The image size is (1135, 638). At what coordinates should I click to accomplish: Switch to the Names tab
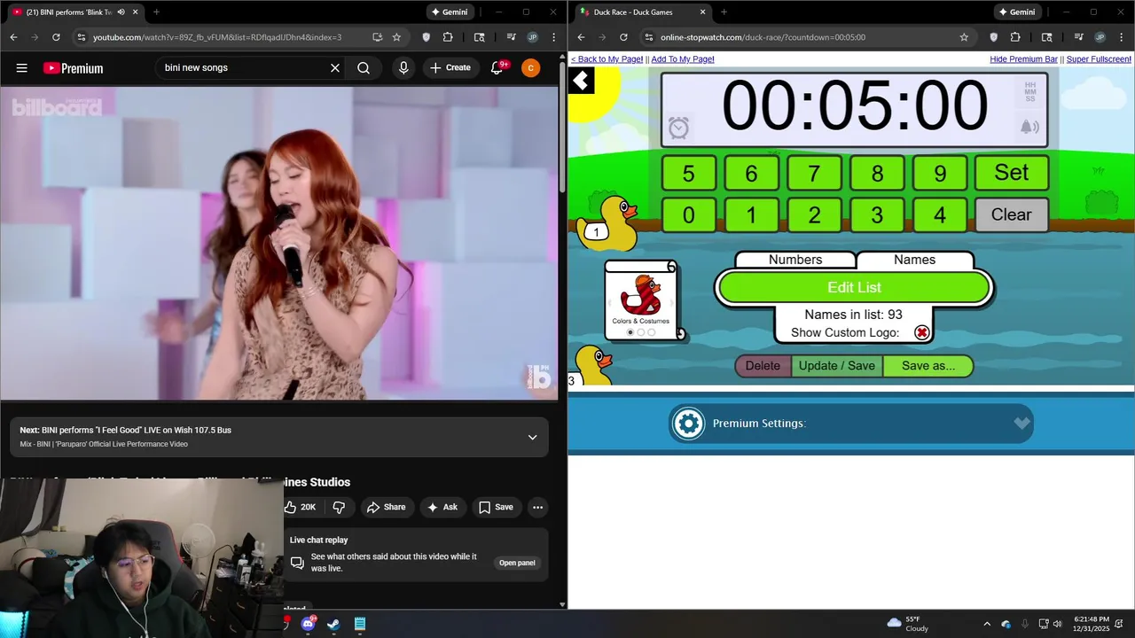pos(914,260)
